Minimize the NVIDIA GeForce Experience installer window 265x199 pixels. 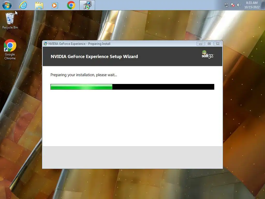point(201,44)
